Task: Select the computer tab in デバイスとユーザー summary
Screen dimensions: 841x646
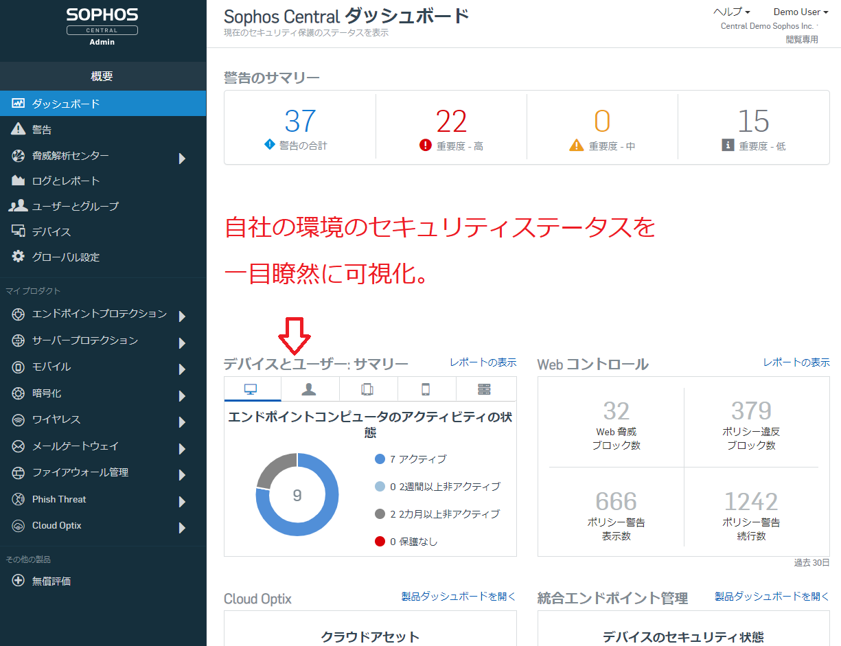Action: click(x=253, y=389)
